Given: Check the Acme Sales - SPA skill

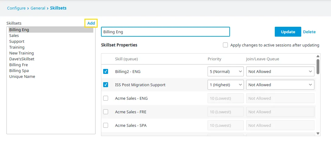Looking at the screenshot, I should (x=106, y=125).
